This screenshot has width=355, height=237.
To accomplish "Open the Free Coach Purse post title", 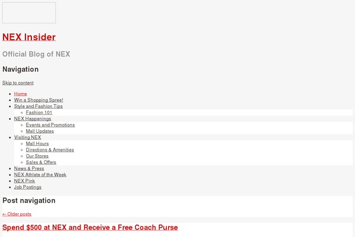I will click(x=90, y=228).
